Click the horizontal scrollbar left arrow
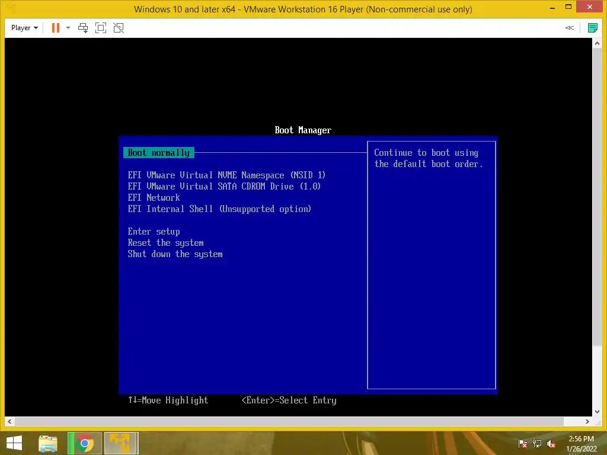Image resolution: width=607 pixels, height=455 pixels. pyautogui.click(x=9, y=421)
